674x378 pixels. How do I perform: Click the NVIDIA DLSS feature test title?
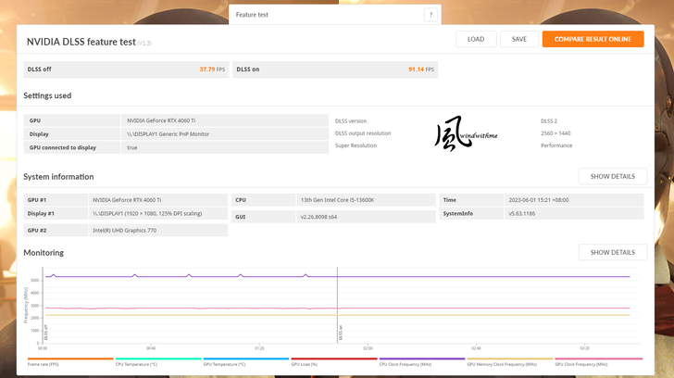(81, 42)
